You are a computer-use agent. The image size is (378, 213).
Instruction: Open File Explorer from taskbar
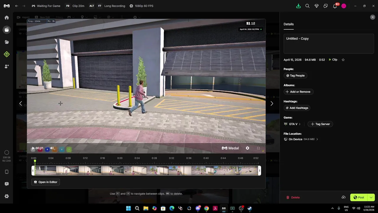point(146,208)
